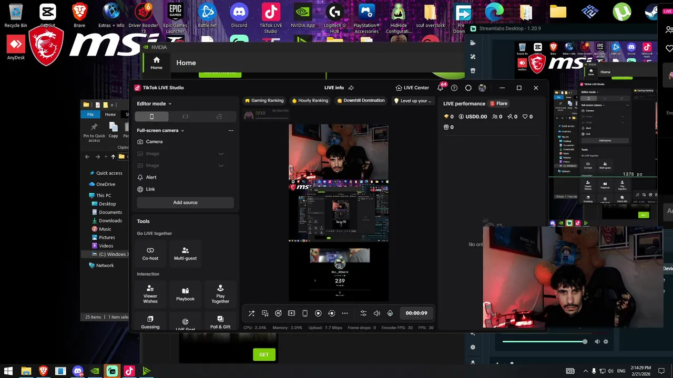This screenshot has width=673, height=378.
Task: Open Streamlabs audio source settings gear
Action: tap(606, 342)
